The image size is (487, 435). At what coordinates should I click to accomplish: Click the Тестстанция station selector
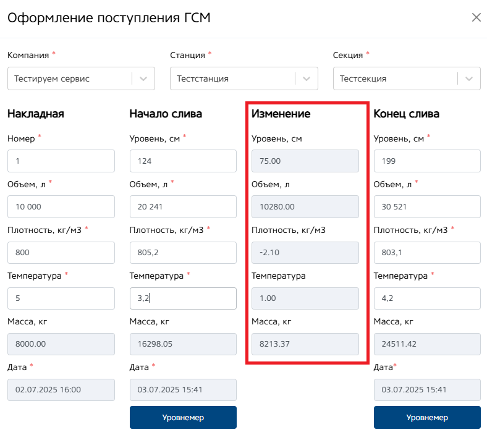[232, 78]
